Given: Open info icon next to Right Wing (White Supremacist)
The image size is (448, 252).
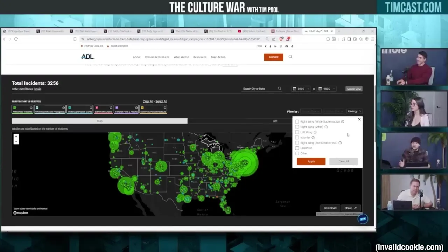Looking at the screenshot, I should pos(343,121).
